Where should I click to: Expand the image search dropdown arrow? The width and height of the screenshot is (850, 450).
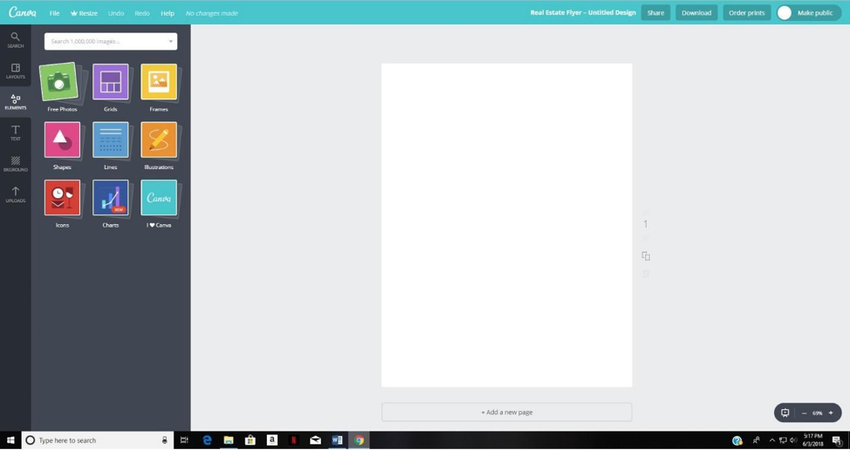(x=171, y=42)
